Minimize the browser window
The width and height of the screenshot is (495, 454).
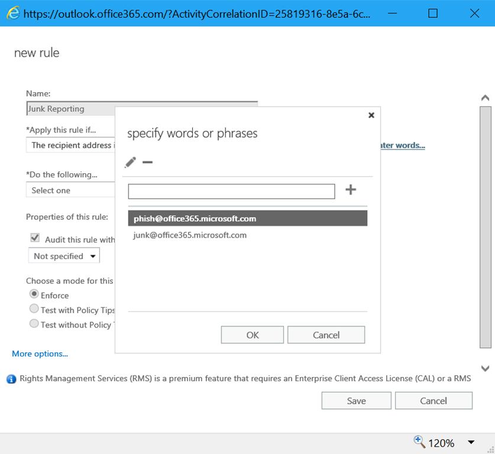(392, 13)
